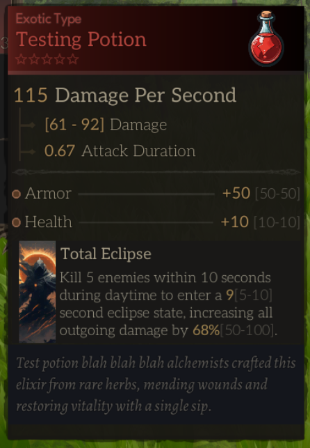Viewport: 310px width, 448px height.
Task: Select the Testing Potion title
Action: (81, 39)
